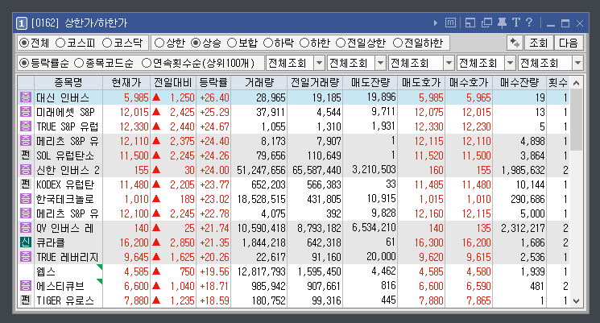The width and height of the screenshot is (600, 323).
Task: Click the linked settings icon beside 조회 button
Action: [x=515, y=43]
